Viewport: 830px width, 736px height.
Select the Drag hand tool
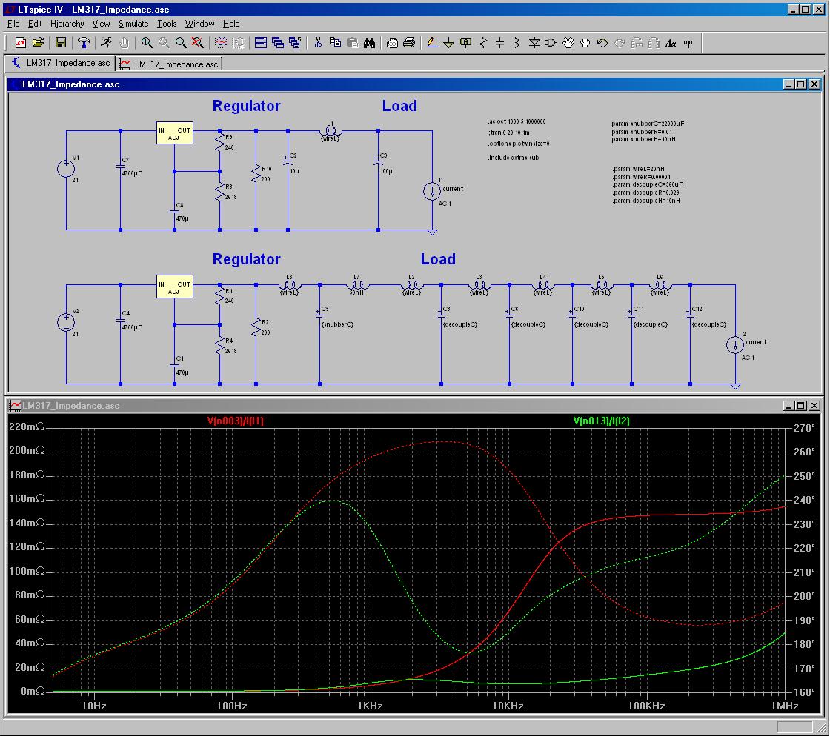(585, 43)
